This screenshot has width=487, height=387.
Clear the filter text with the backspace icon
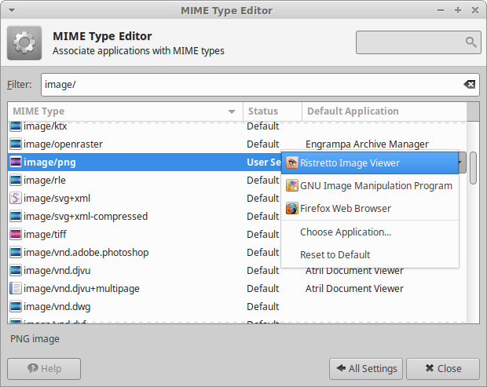469,85
